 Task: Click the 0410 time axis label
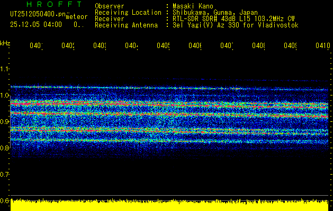323,45
